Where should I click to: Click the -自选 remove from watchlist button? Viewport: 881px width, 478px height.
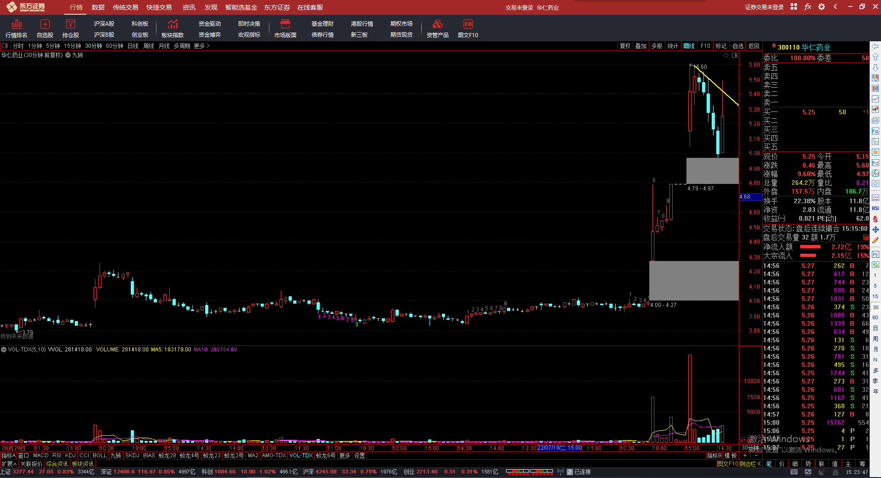737,46
